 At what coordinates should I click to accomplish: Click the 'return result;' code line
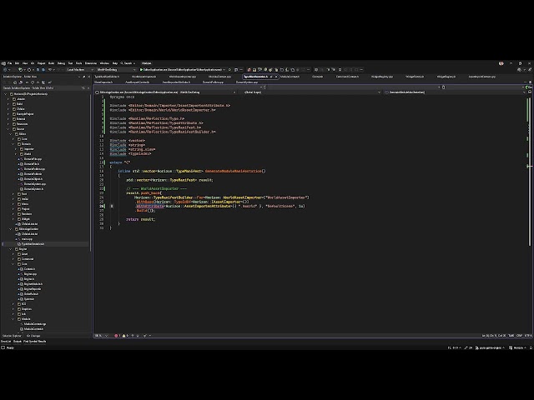pyautogui.click(x=141, y=219)
